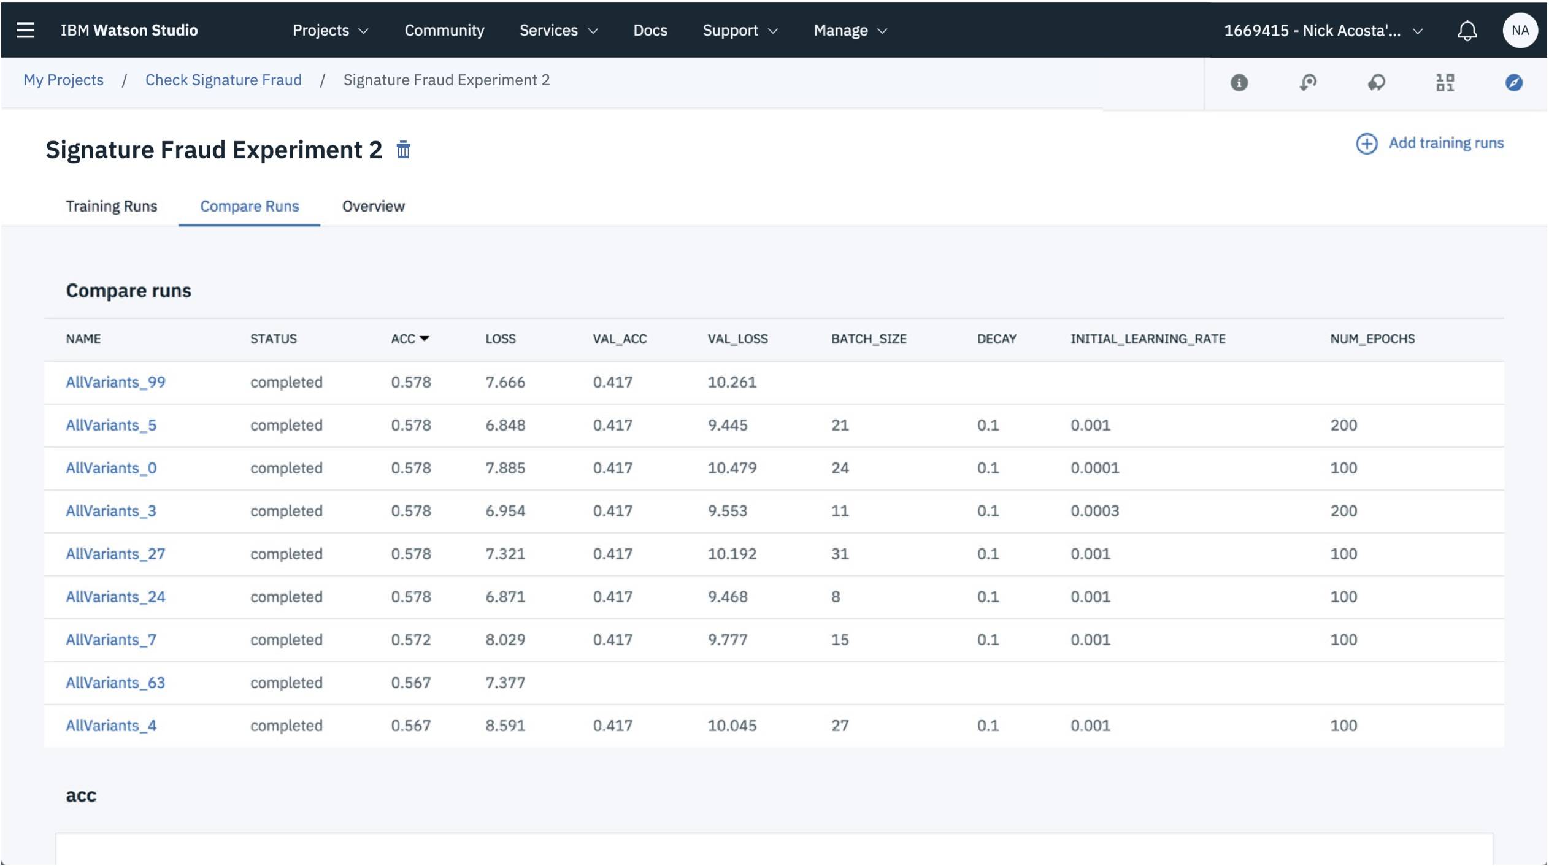
Task: Open run AllVariants_7
Action: click(x=111, y=640)
